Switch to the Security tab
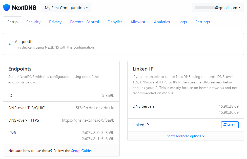Screen dimensions: 247x159 [x=33, y=22]
